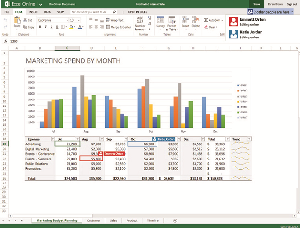Open the INSERT ribbon tab
This screenshot has height=228, width=300.
click(x=33, y=11)
